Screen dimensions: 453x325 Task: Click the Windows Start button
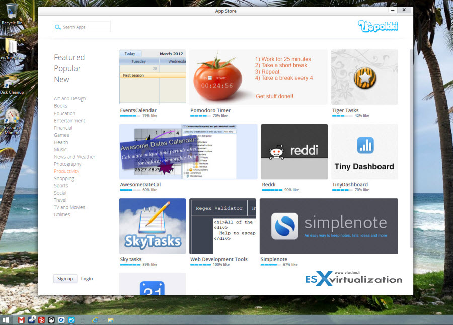tap(6, 320)
